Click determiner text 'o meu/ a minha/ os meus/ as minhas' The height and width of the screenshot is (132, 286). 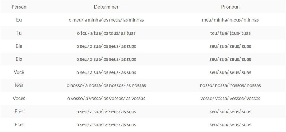[106, 20]
